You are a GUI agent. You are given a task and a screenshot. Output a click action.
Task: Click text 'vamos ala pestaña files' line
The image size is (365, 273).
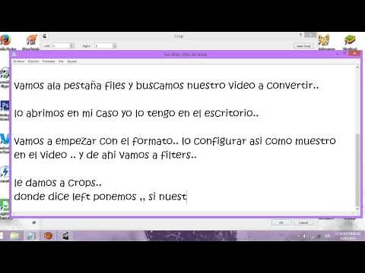coord(166,86)
